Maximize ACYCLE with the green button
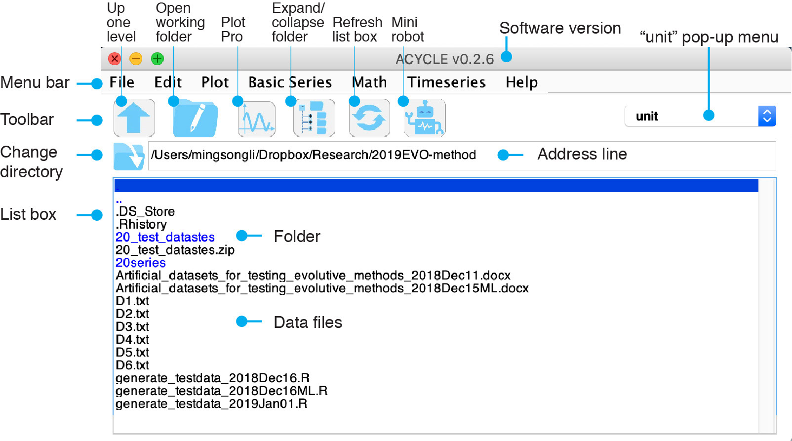This screenshot has width=792, height=441. tap(158, 59)
